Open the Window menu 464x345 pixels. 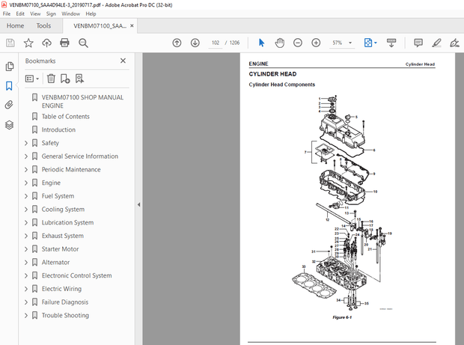pyautogui.click(x=71, y=13)
